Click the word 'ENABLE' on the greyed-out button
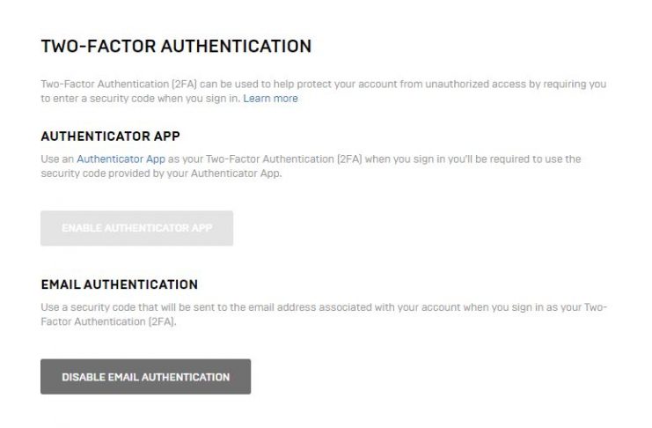This screenshot has height=428, width=652. point(82,228)
